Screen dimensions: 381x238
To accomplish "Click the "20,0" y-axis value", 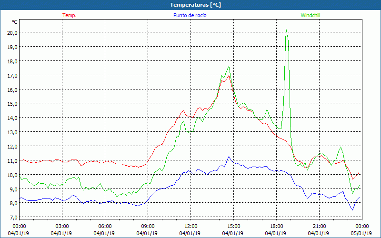I will [12, 32].
